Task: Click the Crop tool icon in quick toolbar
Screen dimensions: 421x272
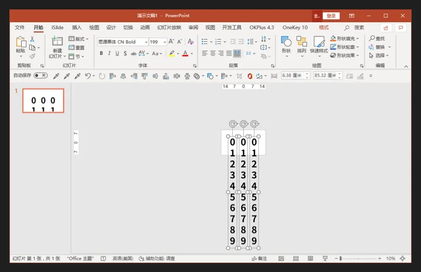Action: point(239,76)
